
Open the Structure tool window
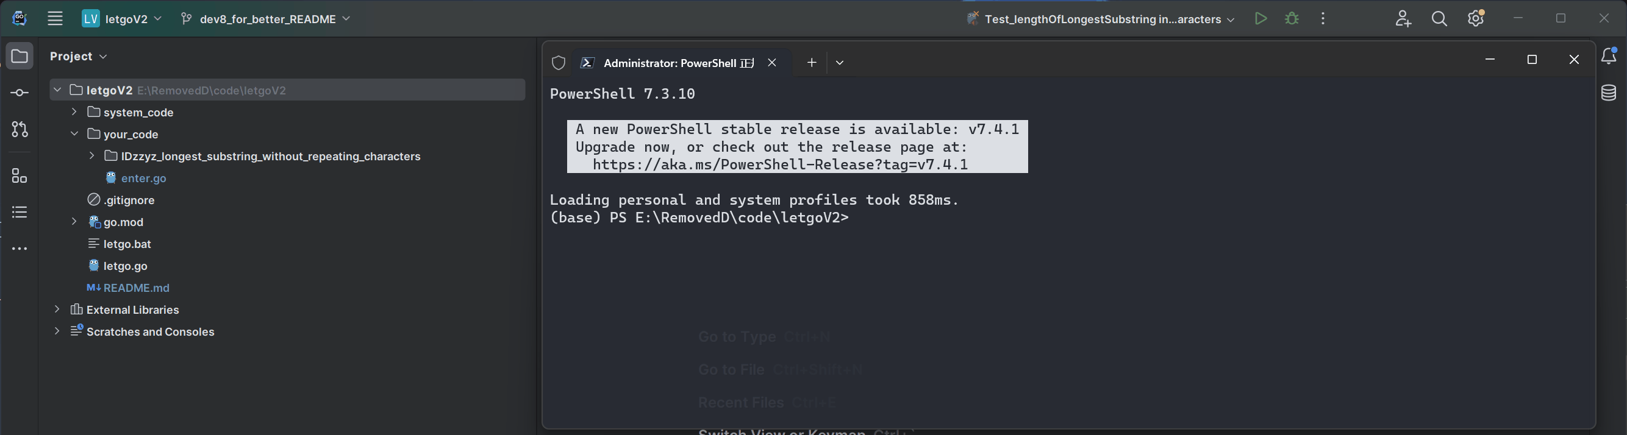coord(20,175)
